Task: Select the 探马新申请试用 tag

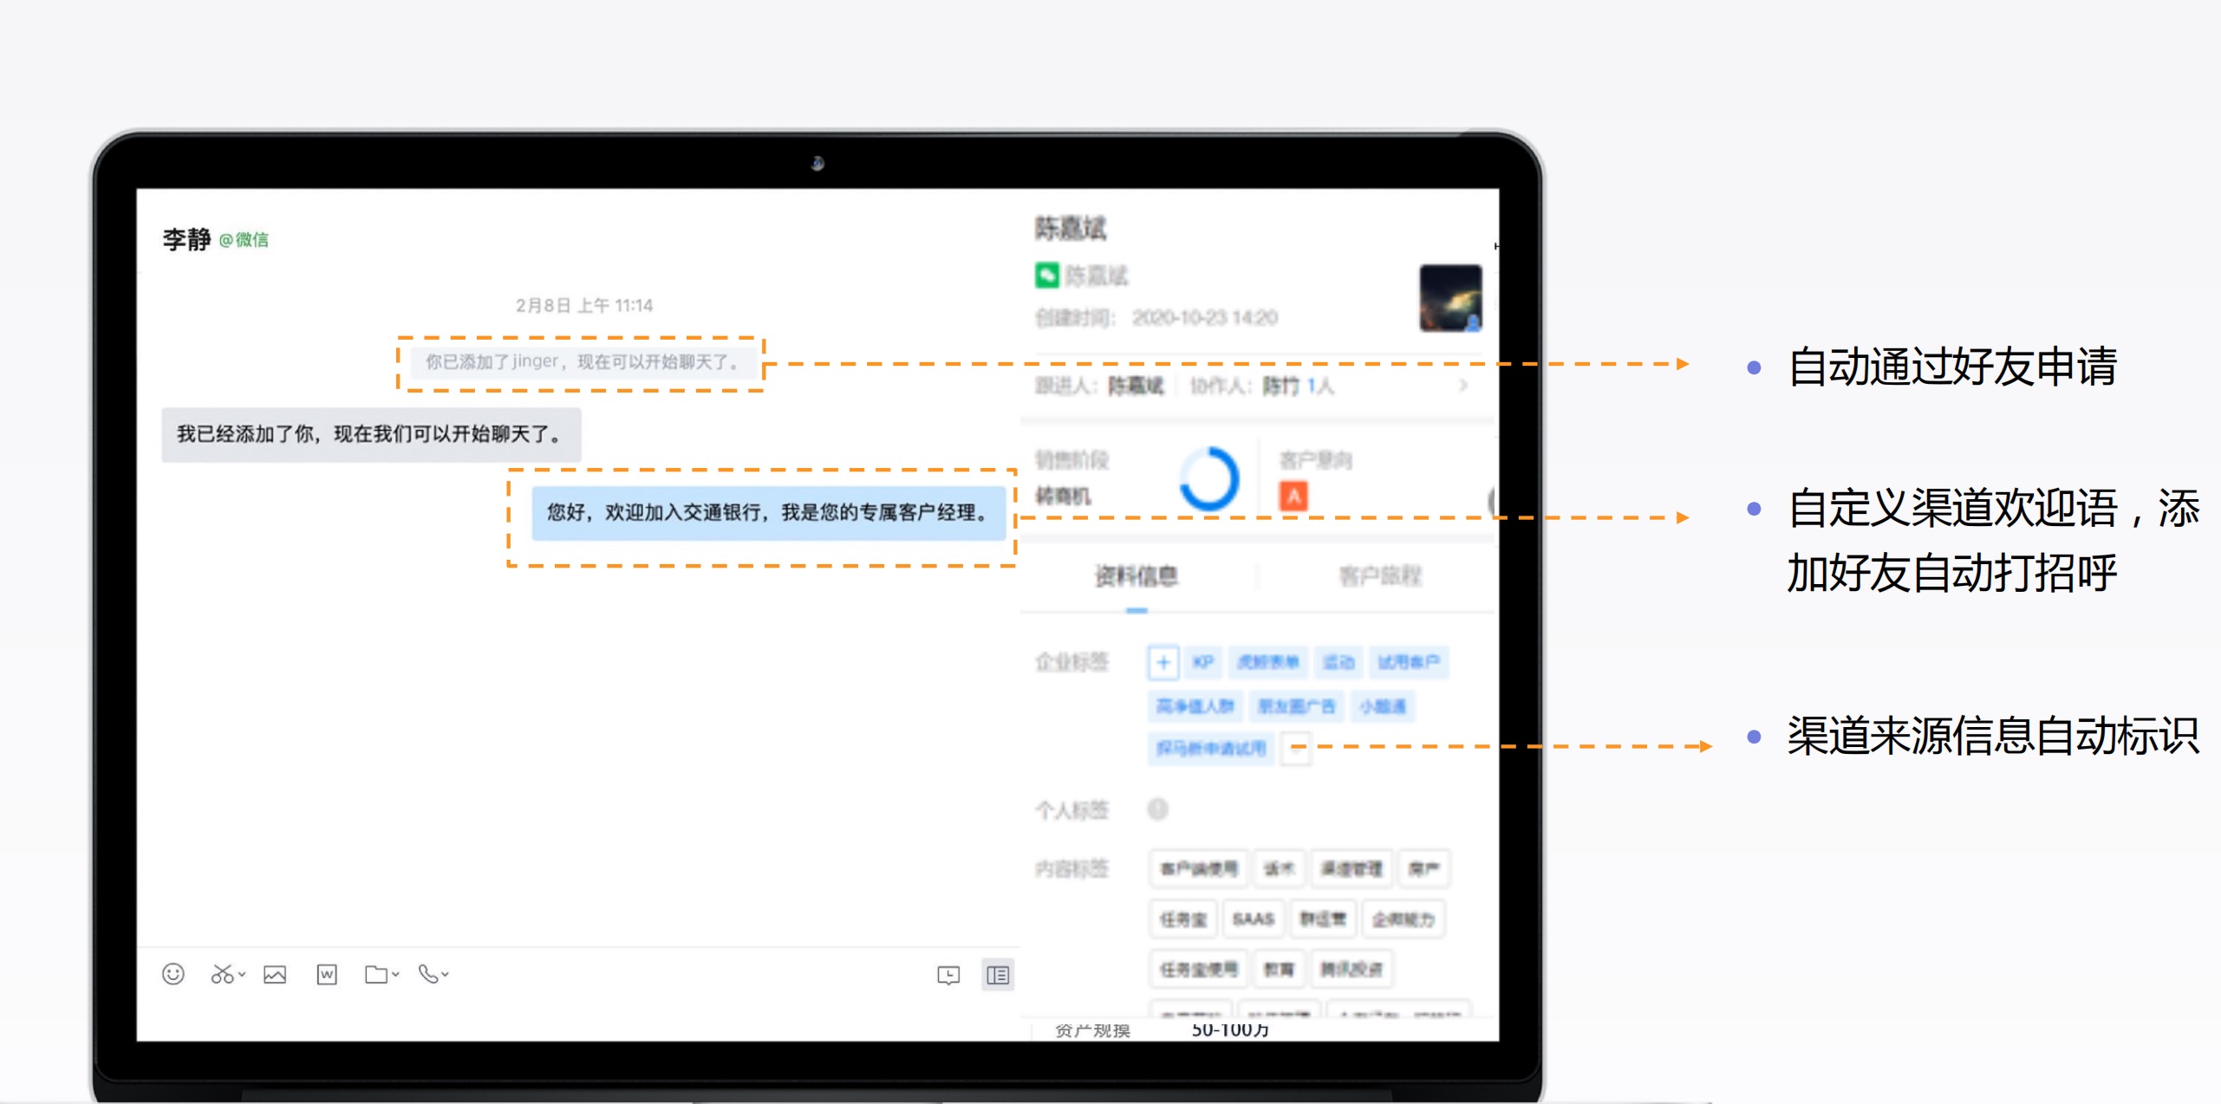Action: point(1211,748)
